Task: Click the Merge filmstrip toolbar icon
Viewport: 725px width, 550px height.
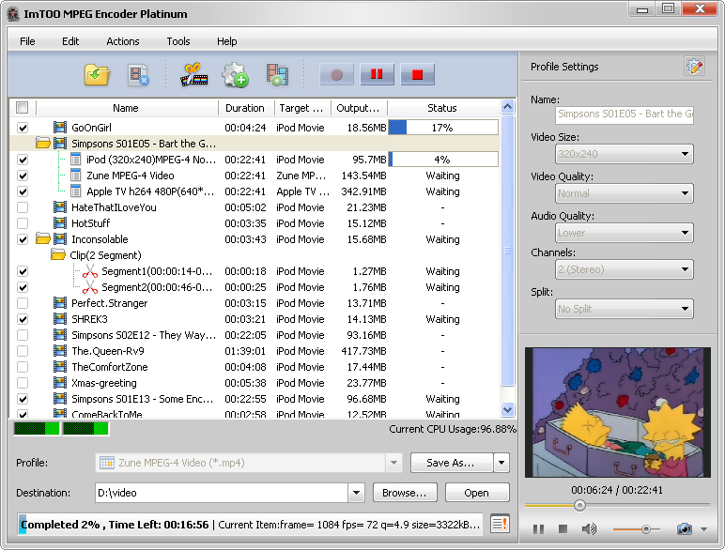Action: 277,74
